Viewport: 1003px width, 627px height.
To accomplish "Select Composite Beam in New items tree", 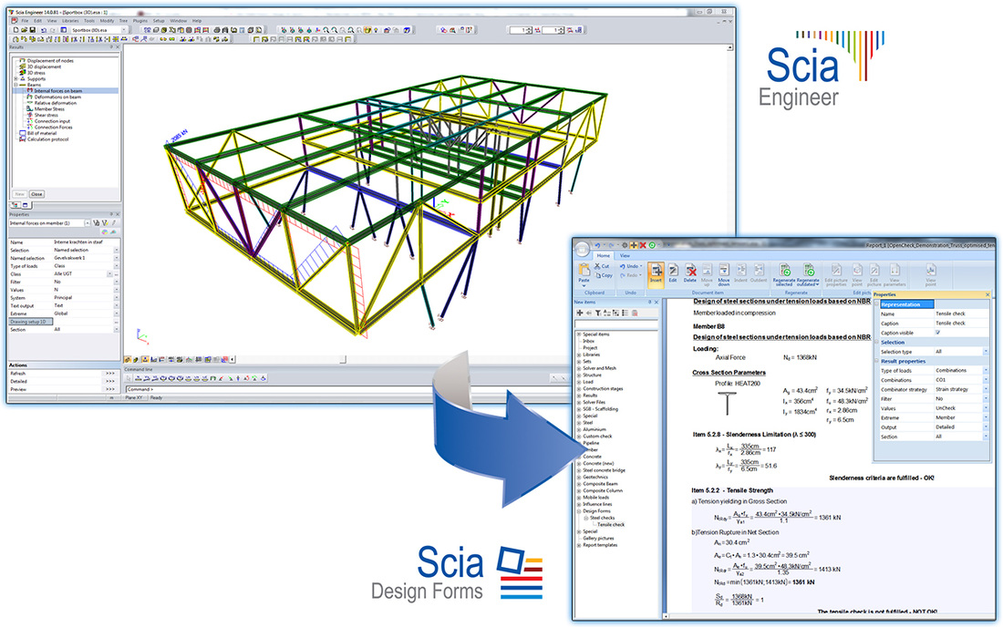I will [600, 484].
